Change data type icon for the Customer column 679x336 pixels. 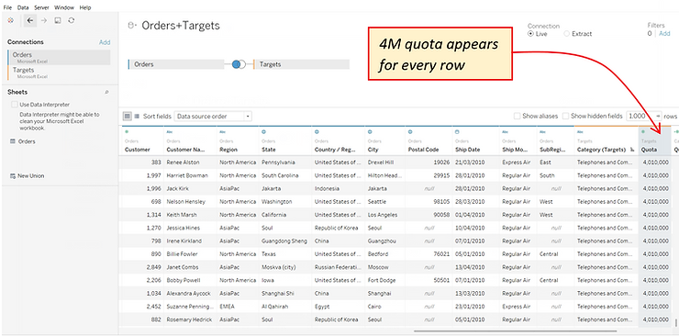[x=127, y=131]
